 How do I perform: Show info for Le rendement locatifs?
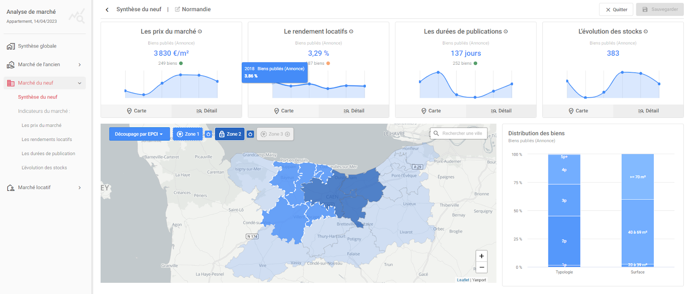pos(351,32)
